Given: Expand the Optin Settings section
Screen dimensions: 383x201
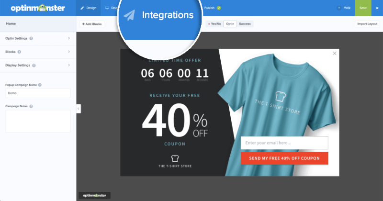Looking at the screenshot, I should coord(68,38).
